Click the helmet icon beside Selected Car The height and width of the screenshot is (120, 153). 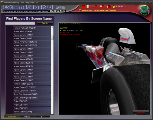(80, 10)
